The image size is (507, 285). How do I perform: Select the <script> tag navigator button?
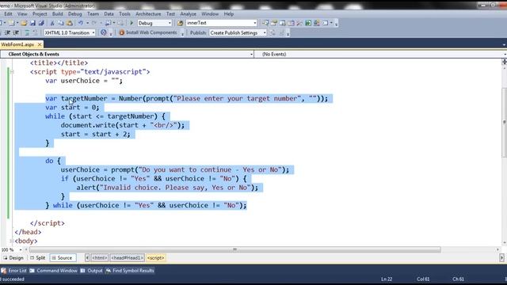155,258
